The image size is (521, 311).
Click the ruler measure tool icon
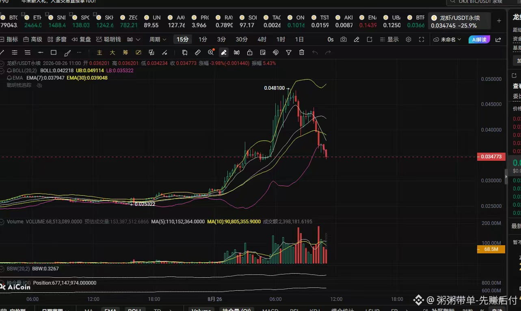coord(198,52)
